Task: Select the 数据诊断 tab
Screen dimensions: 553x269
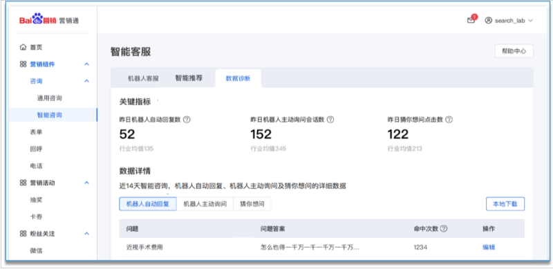Action: (x=238, y=78)
